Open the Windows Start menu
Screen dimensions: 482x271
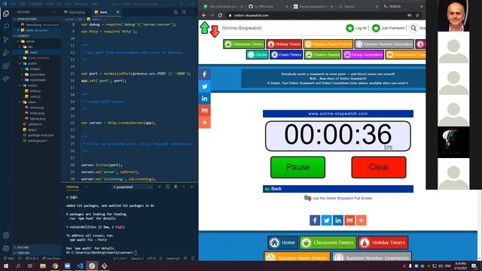[6, 266]
